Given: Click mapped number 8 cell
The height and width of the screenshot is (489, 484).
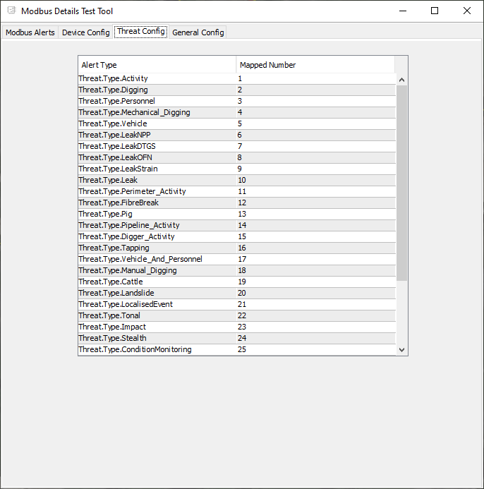Looking at the screenshot, I should click(x=316, y=157).
